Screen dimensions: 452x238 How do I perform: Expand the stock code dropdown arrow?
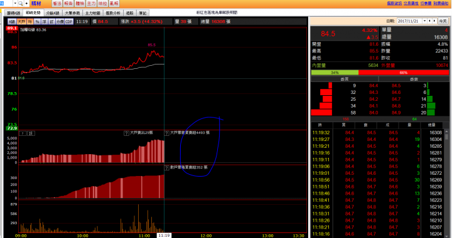[15, 4]
